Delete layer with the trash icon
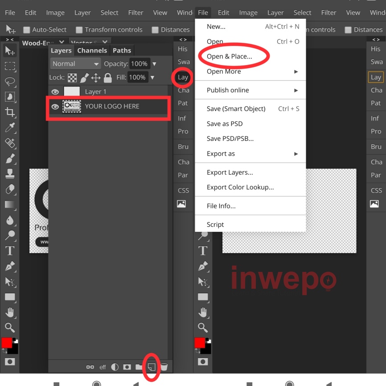Image resolution: width=386 pixels, height=386 pixels. [x=164, y=367]
